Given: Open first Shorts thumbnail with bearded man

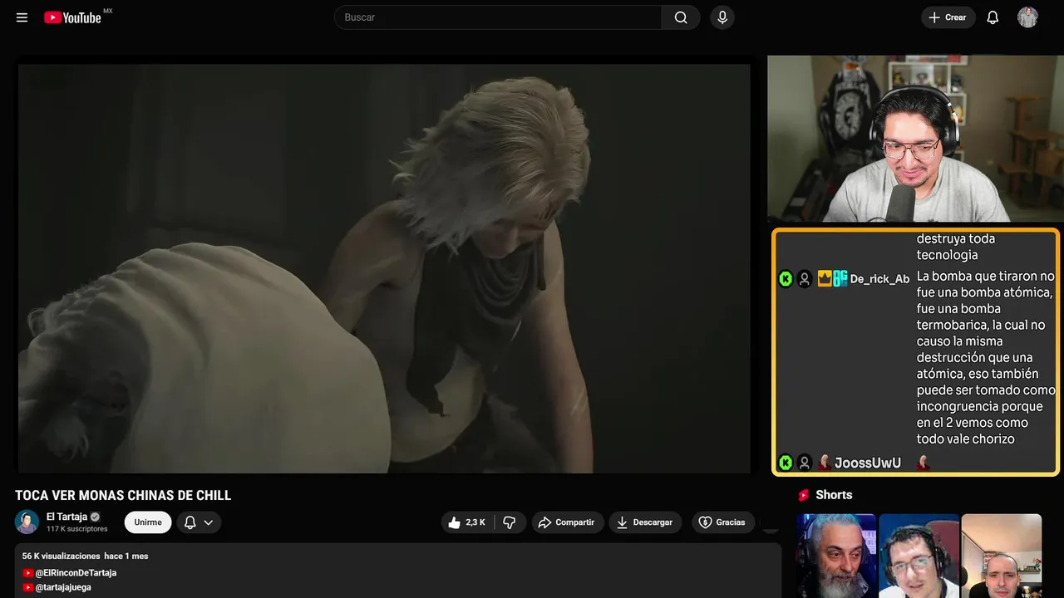Looking at the screenshot, I should click(x=837, y=556).
